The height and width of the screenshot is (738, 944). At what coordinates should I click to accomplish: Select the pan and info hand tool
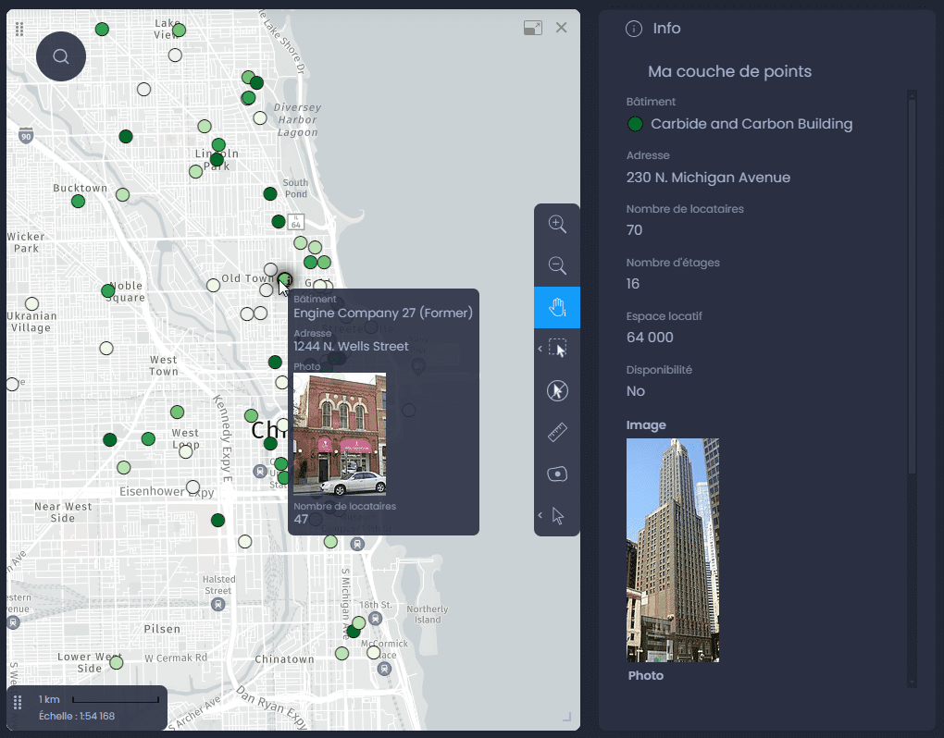(x=557, y=307)
